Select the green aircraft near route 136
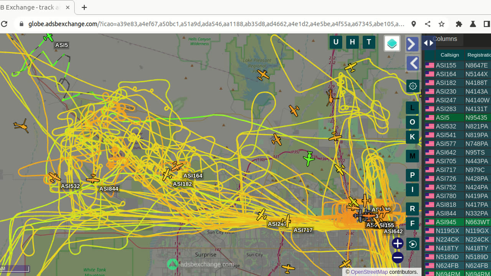Screen dimensions: 491x276 click(309, 158)
